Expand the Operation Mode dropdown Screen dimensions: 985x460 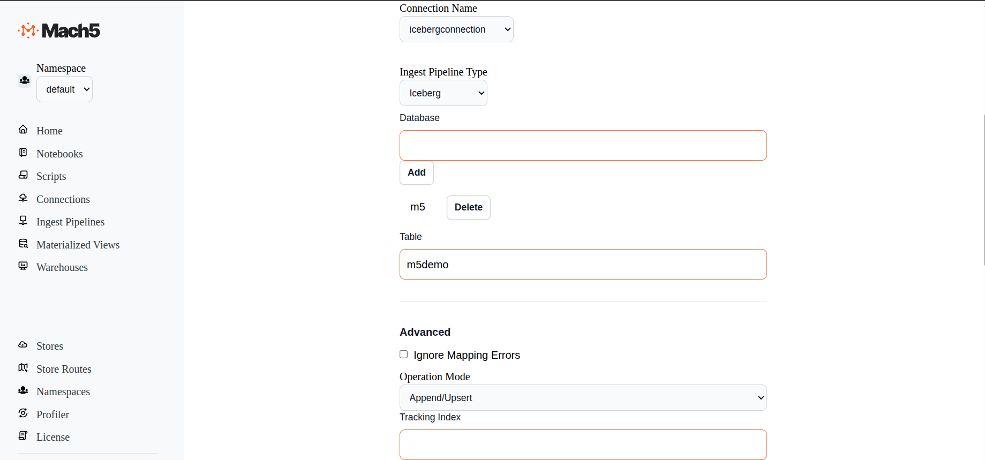click(x=583, y=398)
